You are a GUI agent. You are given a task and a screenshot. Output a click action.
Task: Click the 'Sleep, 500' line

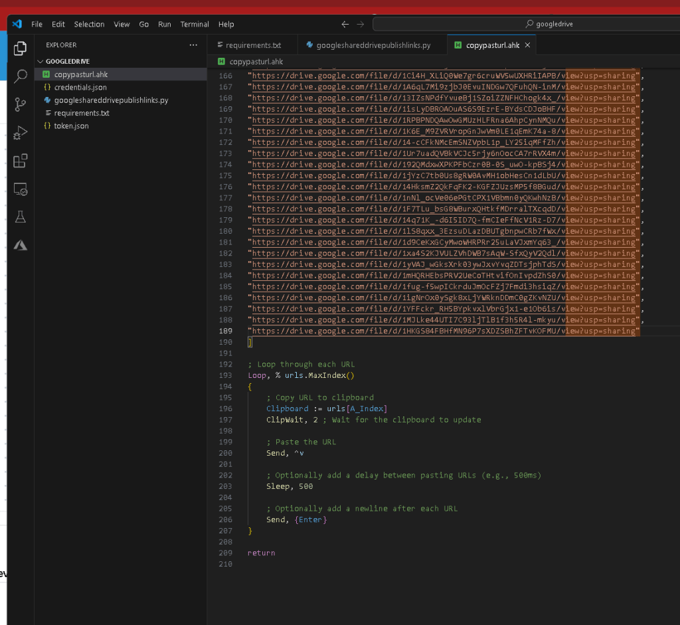tap(290, 487)
